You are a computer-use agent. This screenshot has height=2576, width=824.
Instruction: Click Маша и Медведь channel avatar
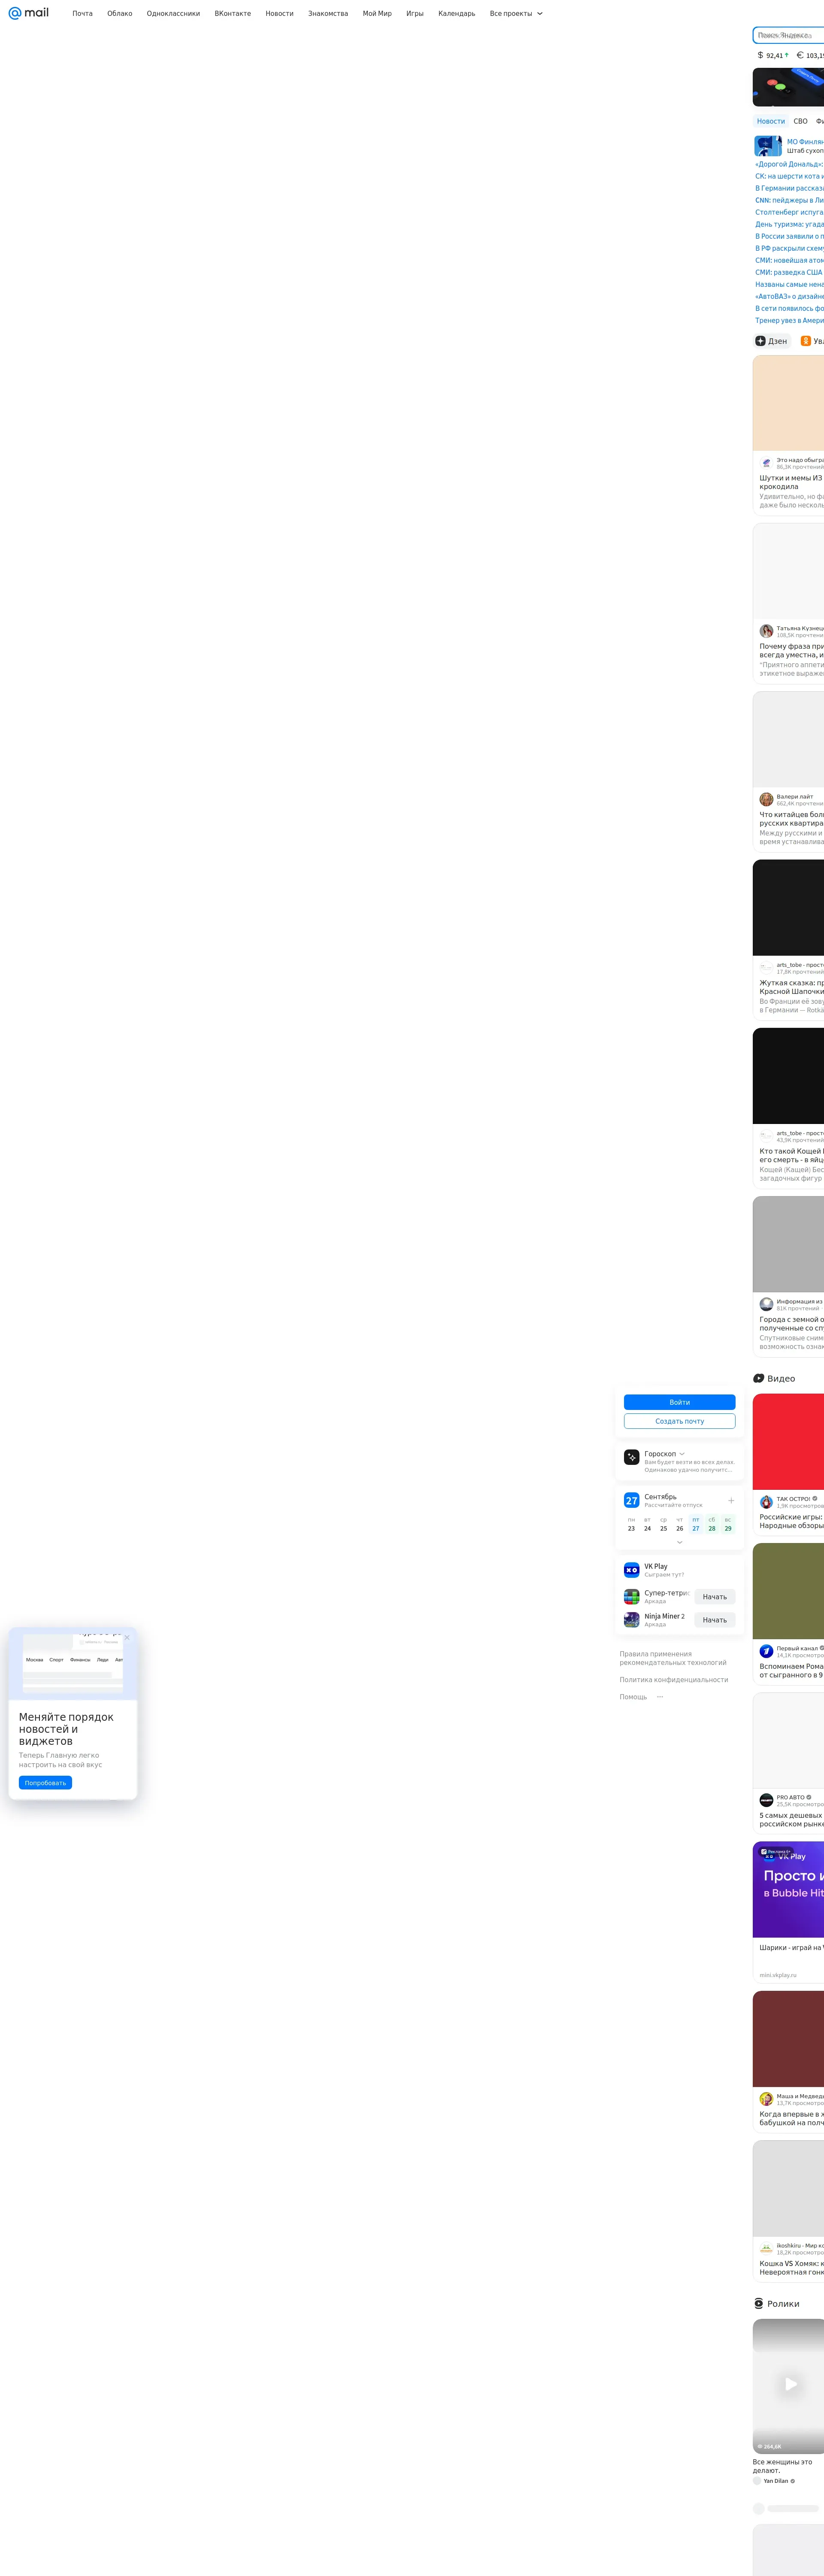[x=766, y=2099]
